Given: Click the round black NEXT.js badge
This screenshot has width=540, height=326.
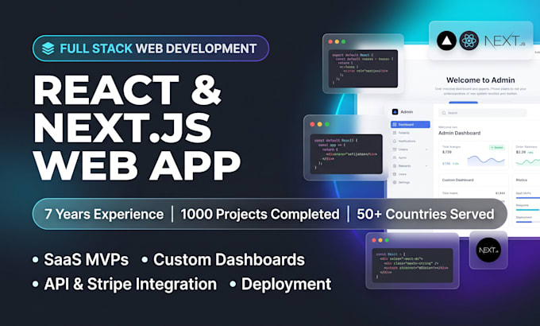Looking at the screenshot, I should tap(488, 250).
